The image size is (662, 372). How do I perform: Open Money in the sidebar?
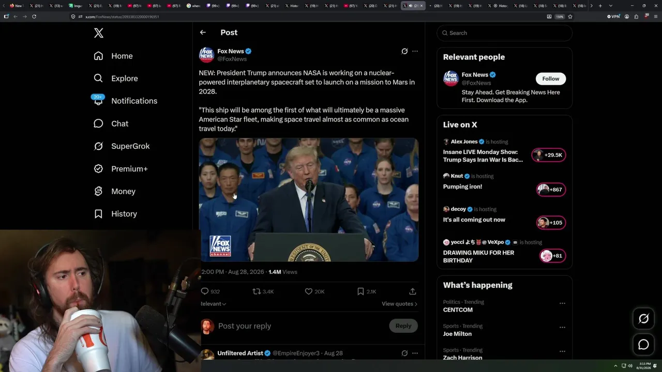pos(114,191)
